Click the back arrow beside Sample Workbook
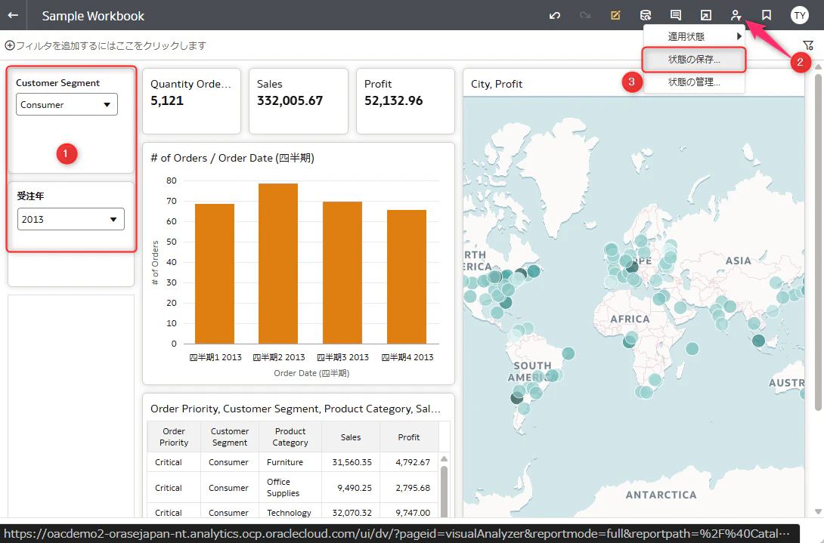The height and width of the screenshot is (543, 824). coord(13,15)
